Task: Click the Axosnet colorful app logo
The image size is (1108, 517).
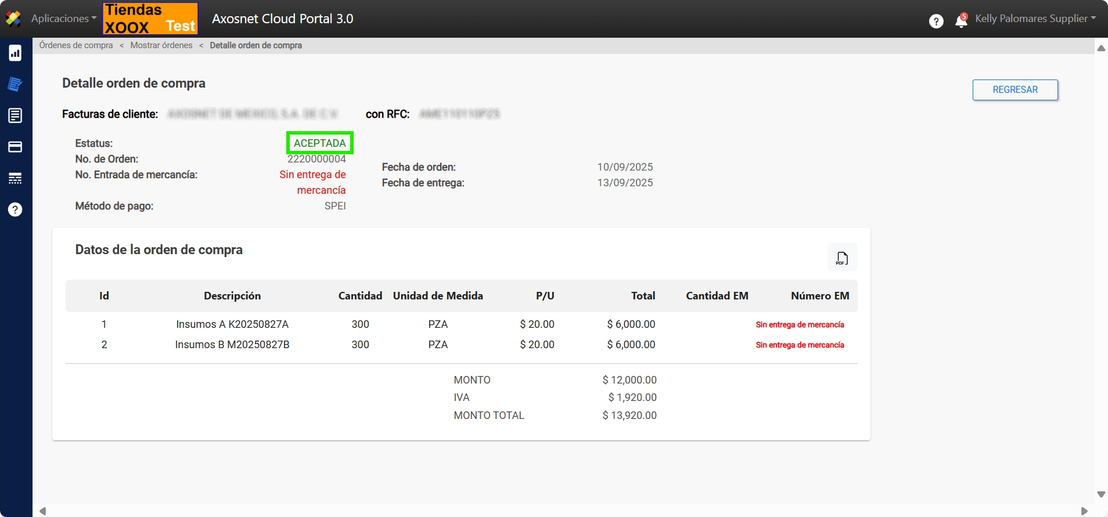Action: (x=13, y=19)
